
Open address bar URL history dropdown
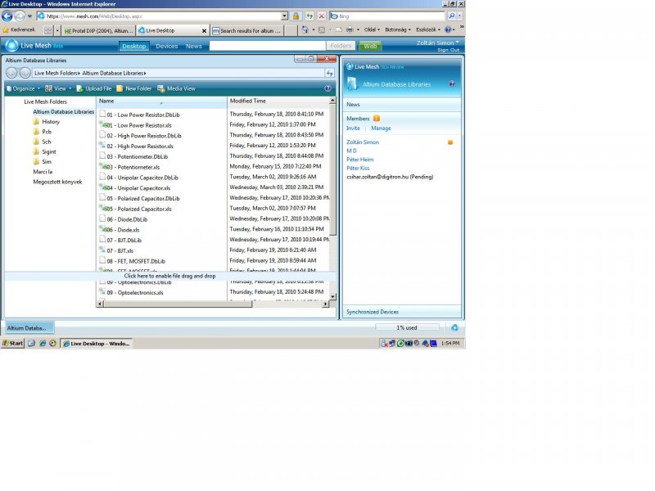coord(284,16)
